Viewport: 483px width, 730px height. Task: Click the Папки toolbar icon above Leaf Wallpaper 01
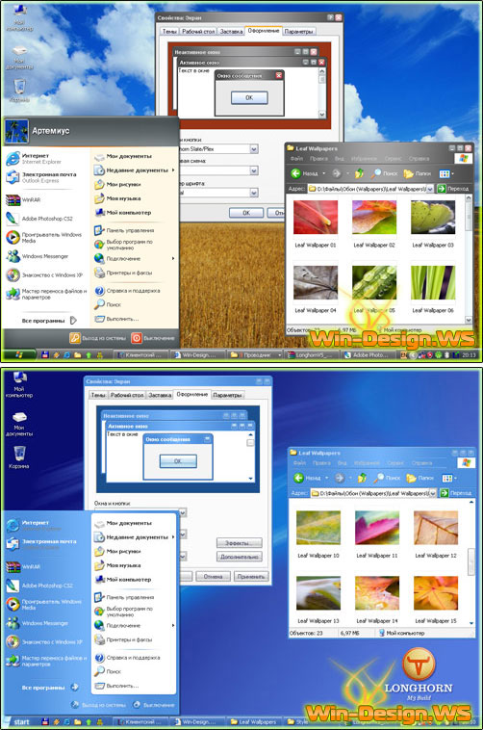click(x=408, y=173)
